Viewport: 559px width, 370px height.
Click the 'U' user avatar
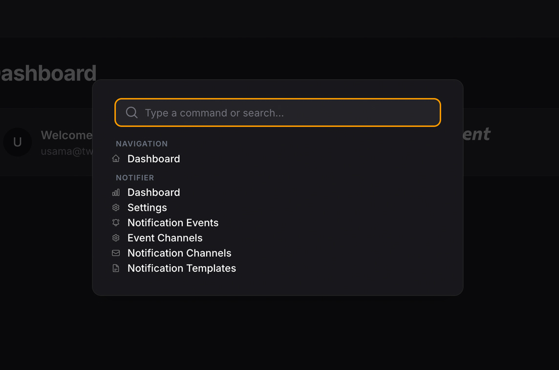coord(18,142)
